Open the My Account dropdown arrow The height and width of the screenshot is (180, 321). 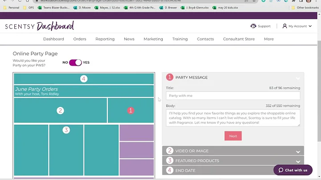(310, 26)
